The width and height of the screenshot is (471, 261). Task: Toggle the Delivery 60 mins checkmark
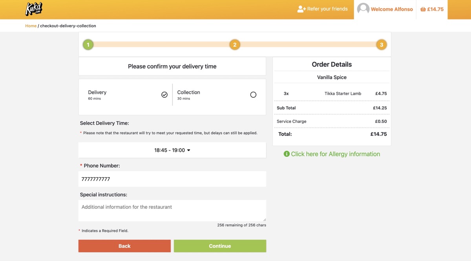[x=164, y=95]
